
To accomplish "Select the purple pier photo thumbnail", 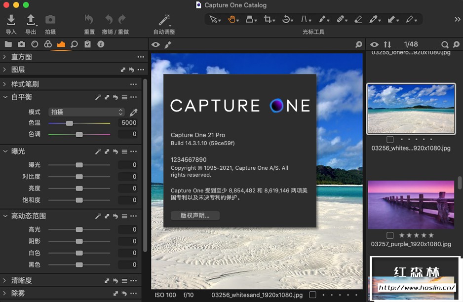I will pyautogui.click(x=411, y=204).
